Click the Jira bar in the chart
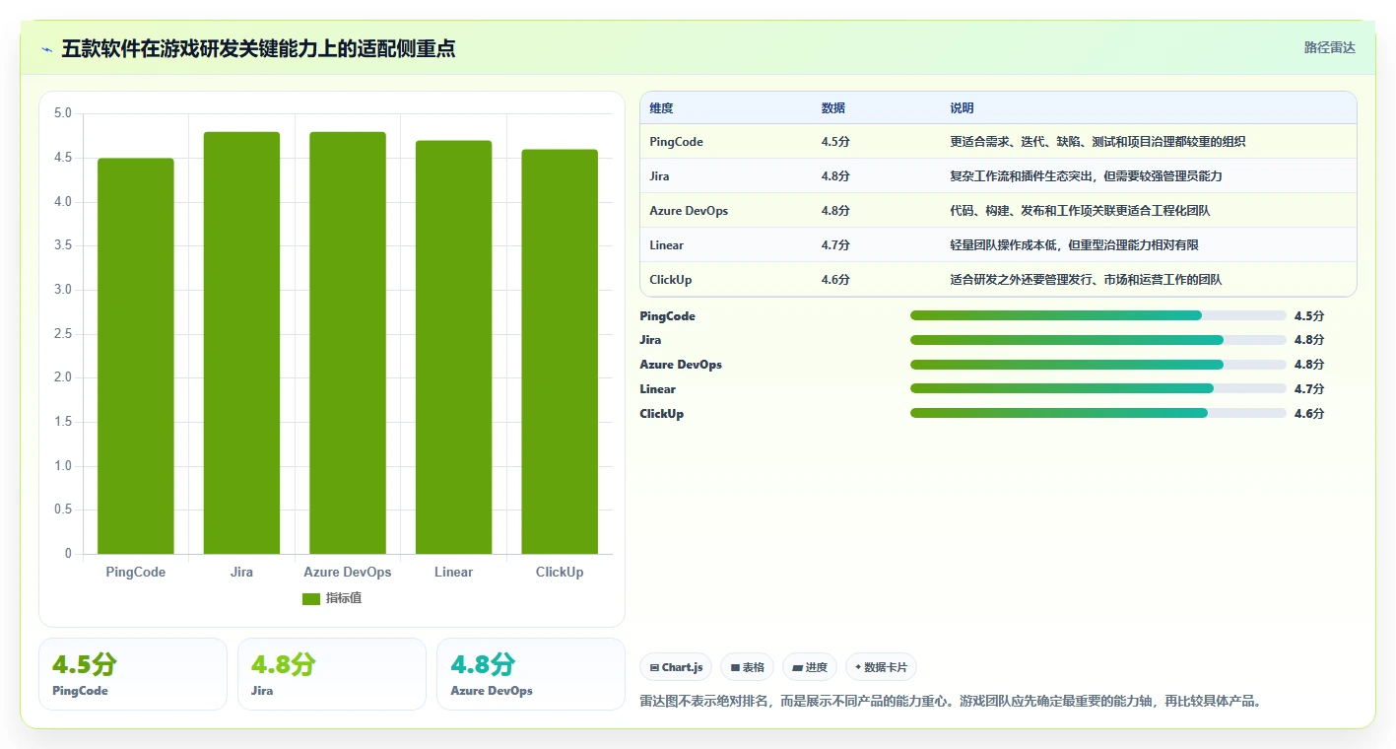The width and height of the screenshot is (1396, 749). [241, 343]
